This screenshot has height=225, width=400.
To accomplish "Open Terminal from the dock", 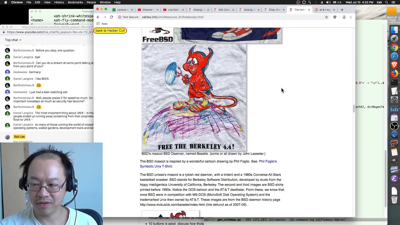I will pos(394,82).
